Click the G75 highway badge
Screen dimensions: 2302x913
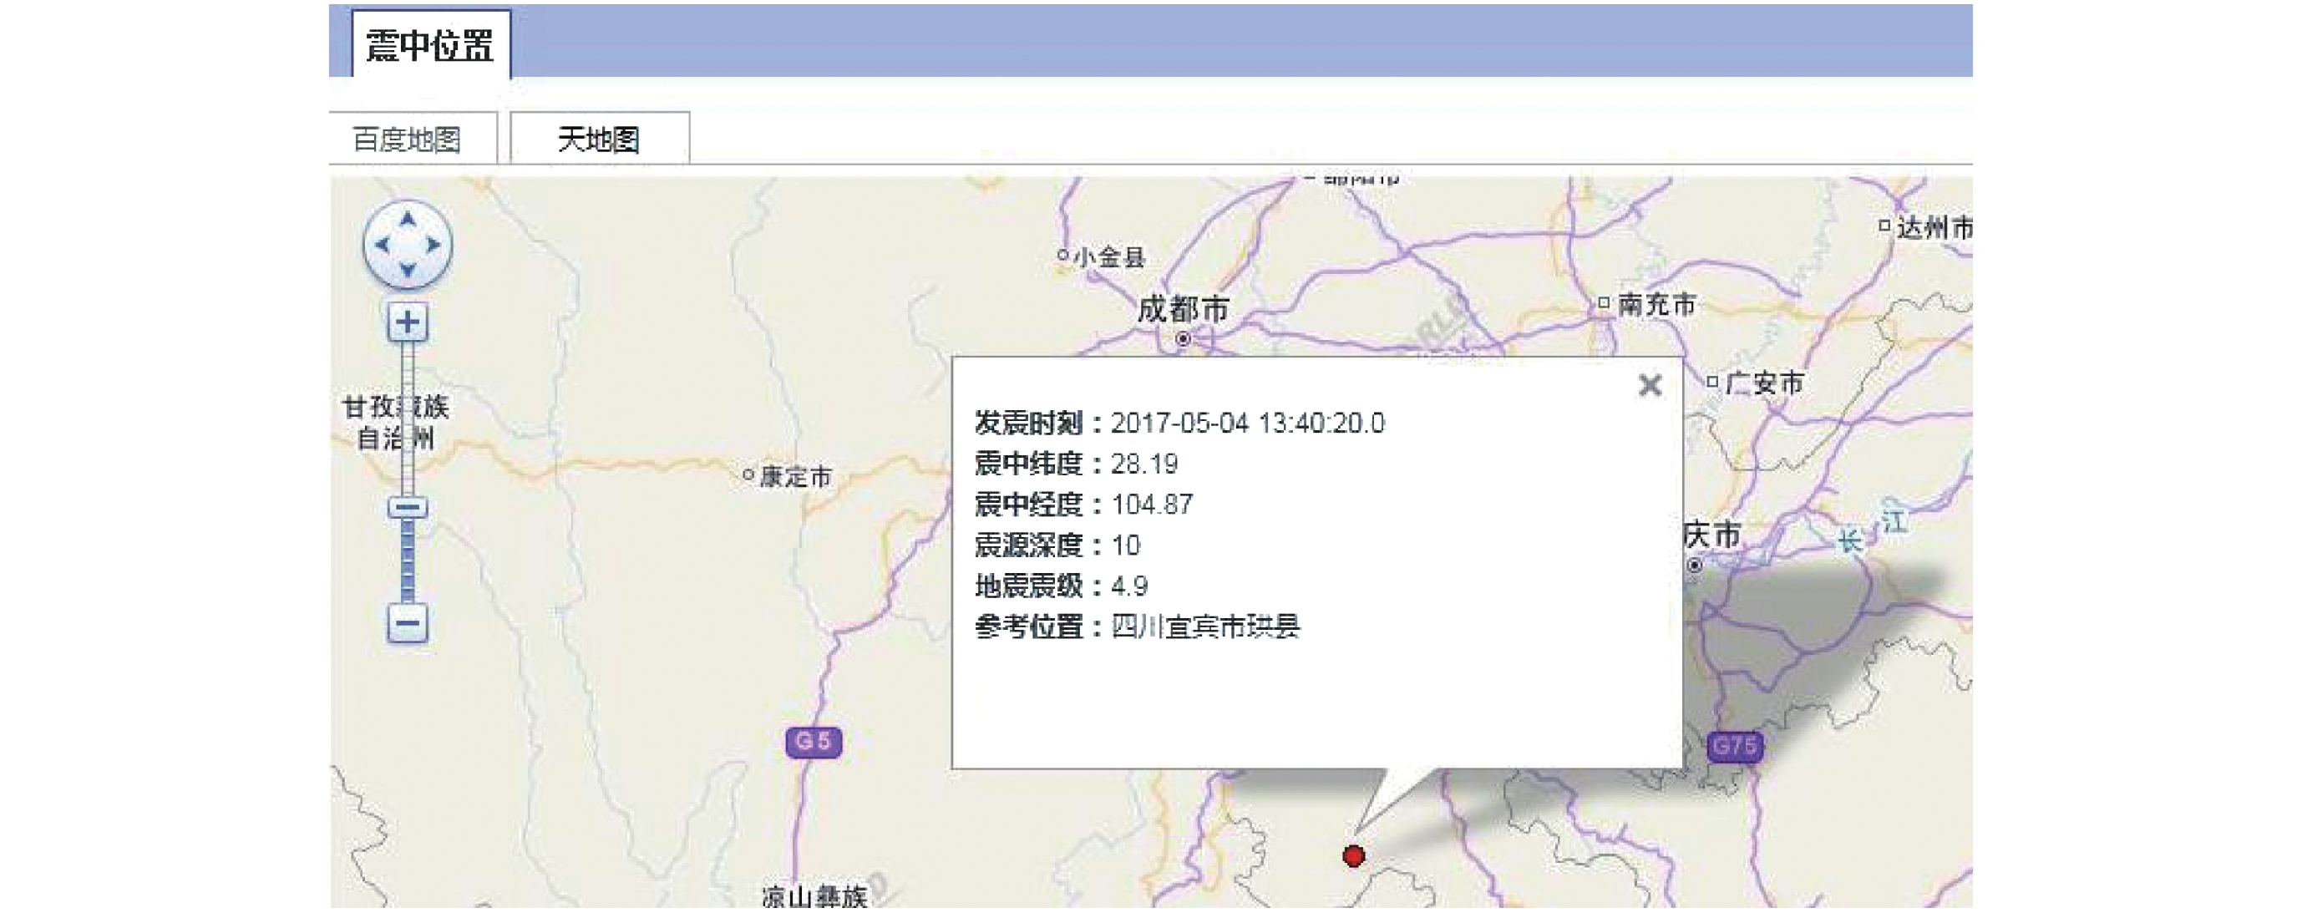(1735, 746)
